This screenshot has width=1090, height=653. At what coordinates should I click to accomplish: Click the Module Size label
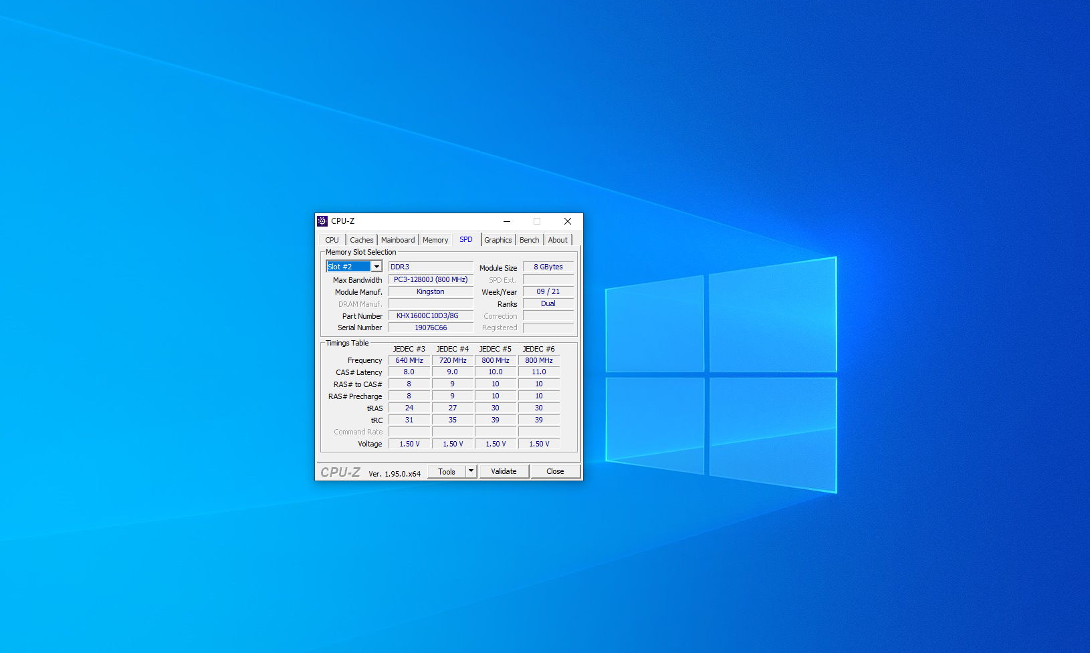click(498, 268)
